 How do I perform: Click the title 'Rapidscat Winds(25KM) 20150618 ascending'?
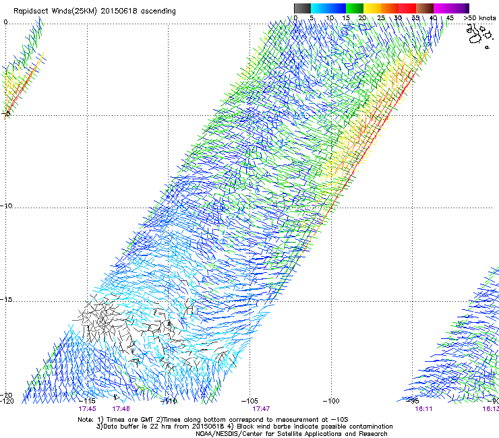(x=94, y=11)
